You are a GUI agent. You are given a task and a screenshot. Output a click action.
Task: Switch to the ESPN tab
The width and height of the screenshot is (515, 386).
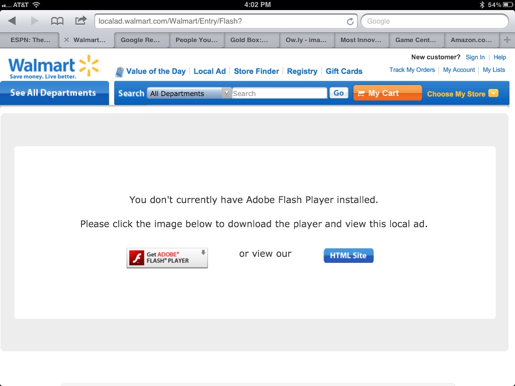pyautogui.click(x=30, y=40)
